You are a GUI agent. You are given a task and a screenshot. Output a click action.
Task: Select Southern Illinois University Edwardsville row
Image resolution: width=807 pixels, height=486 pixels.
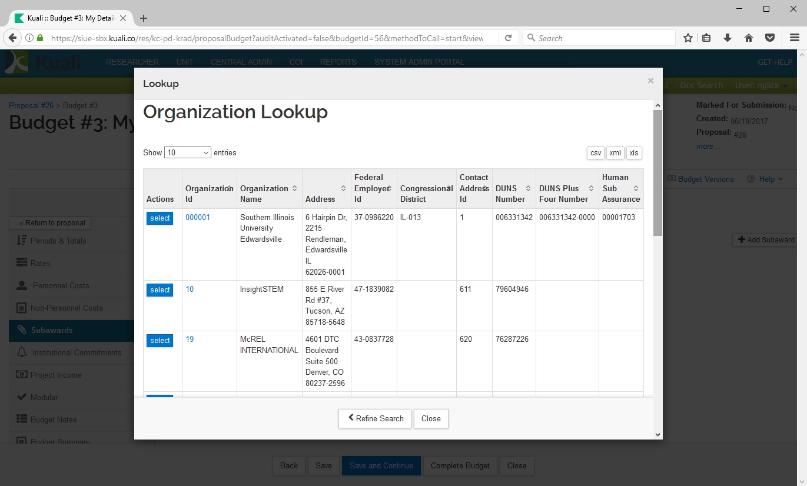[x=160, y=218]
